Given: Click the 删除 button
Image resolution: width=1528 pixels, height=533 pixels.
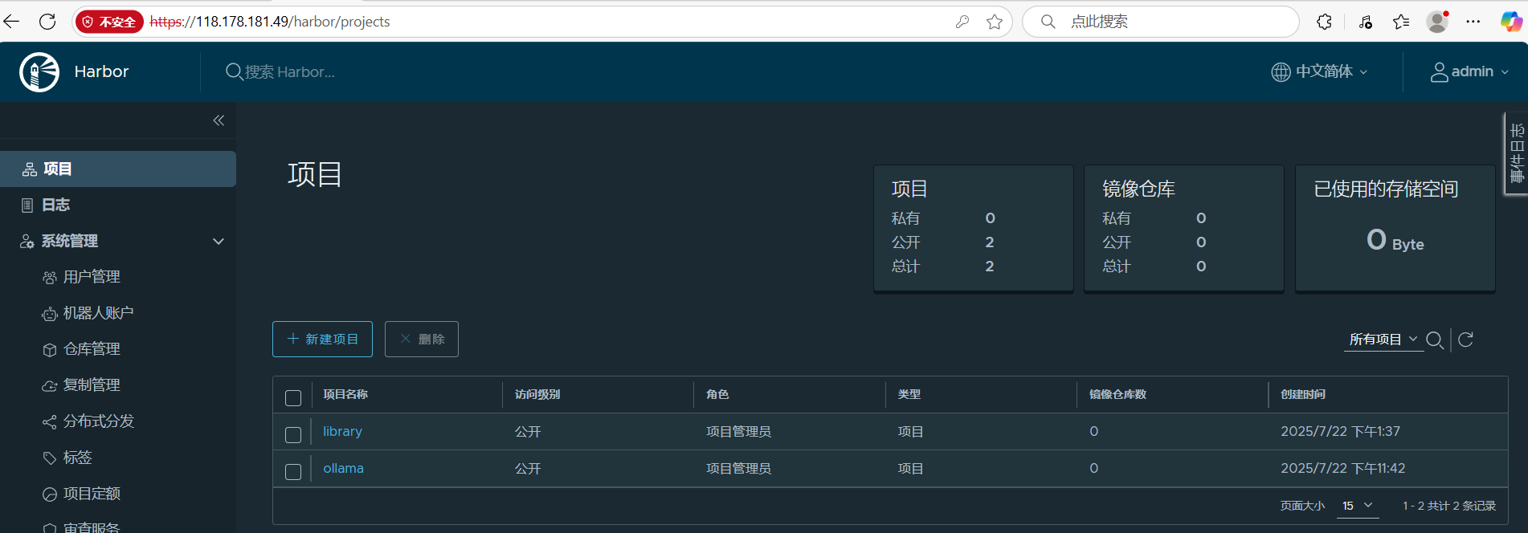Looking at the screenshot, I should tap(422, 339).
